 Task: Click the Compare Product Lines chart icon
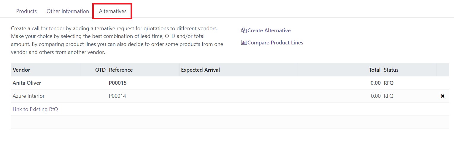[244, 43]
